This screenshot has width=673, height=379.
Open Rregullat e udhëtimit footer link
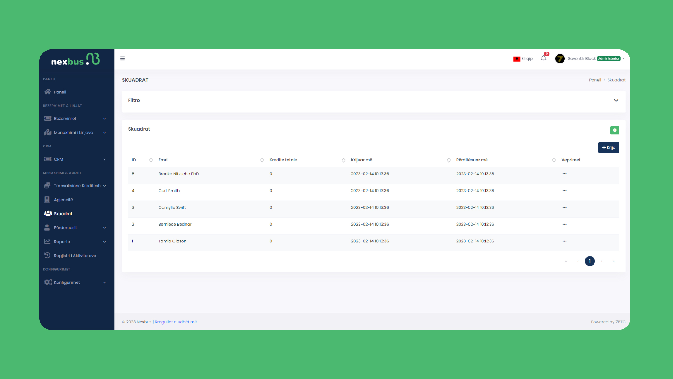point(176,322)
